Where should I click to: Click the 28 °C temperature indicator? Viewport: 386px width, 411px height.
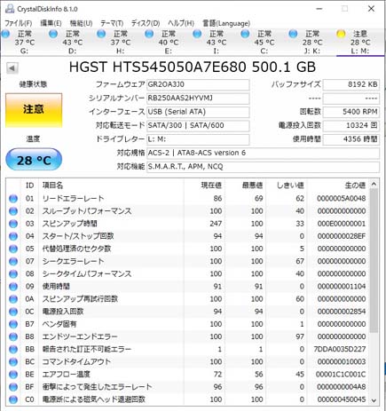point(34,160)
